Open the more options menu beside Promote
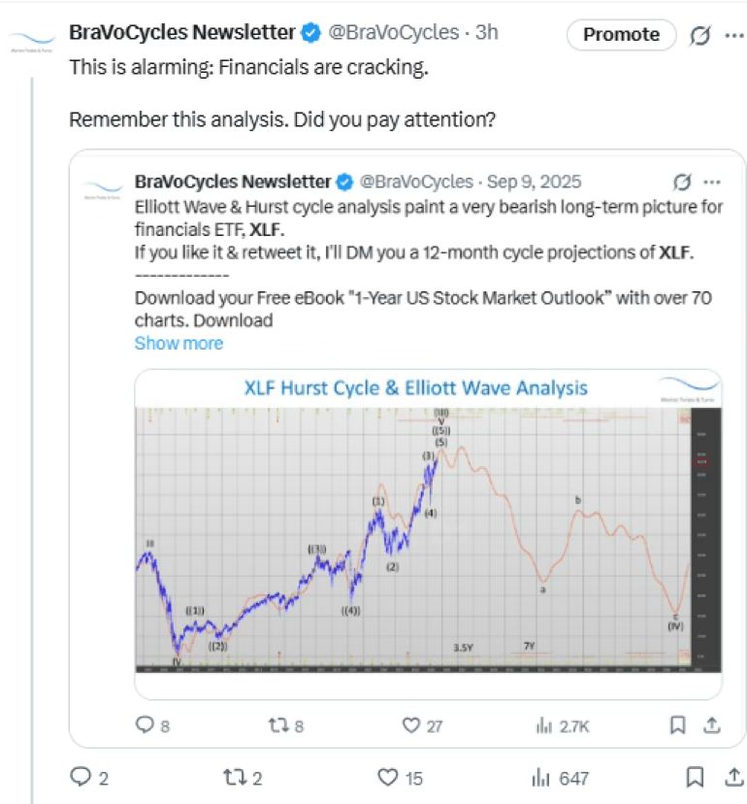747x804 pixels. pyautogui.click(x=731, y=35)
